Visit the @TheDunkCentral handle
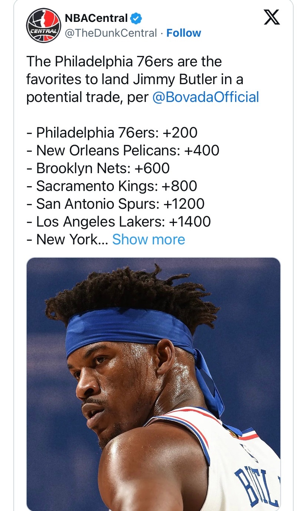 pos(111,33)
